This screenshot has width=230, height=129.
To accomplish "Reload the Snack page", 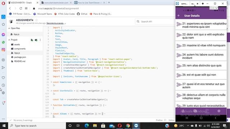I will click(21, 8).
